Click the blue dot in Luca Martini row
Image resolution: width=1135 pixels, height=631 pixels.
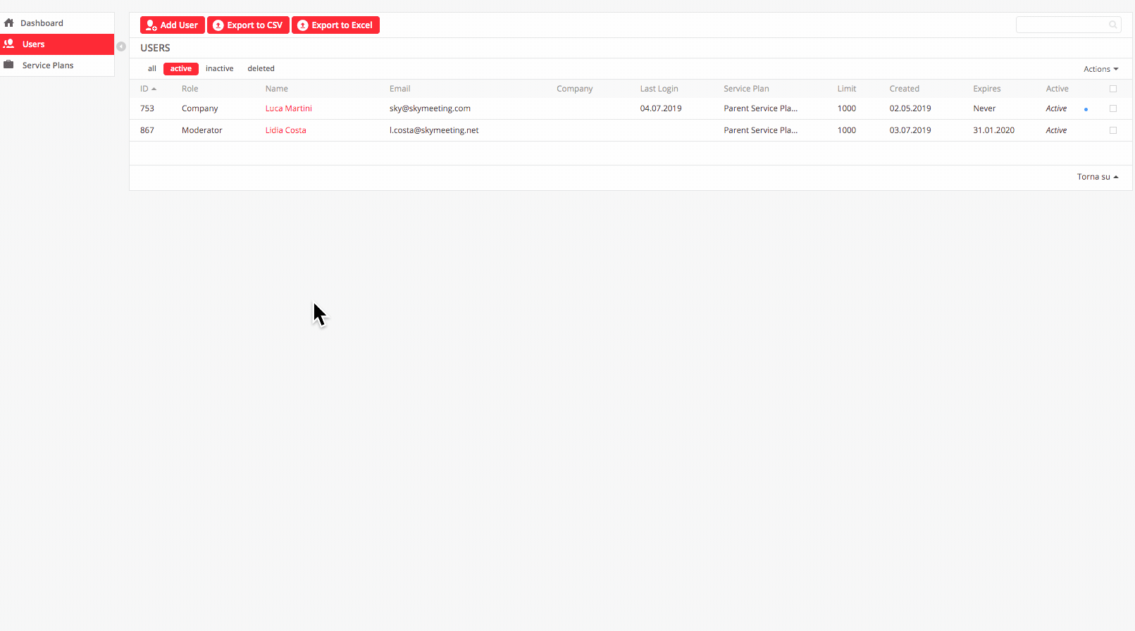coord(1086,109)
